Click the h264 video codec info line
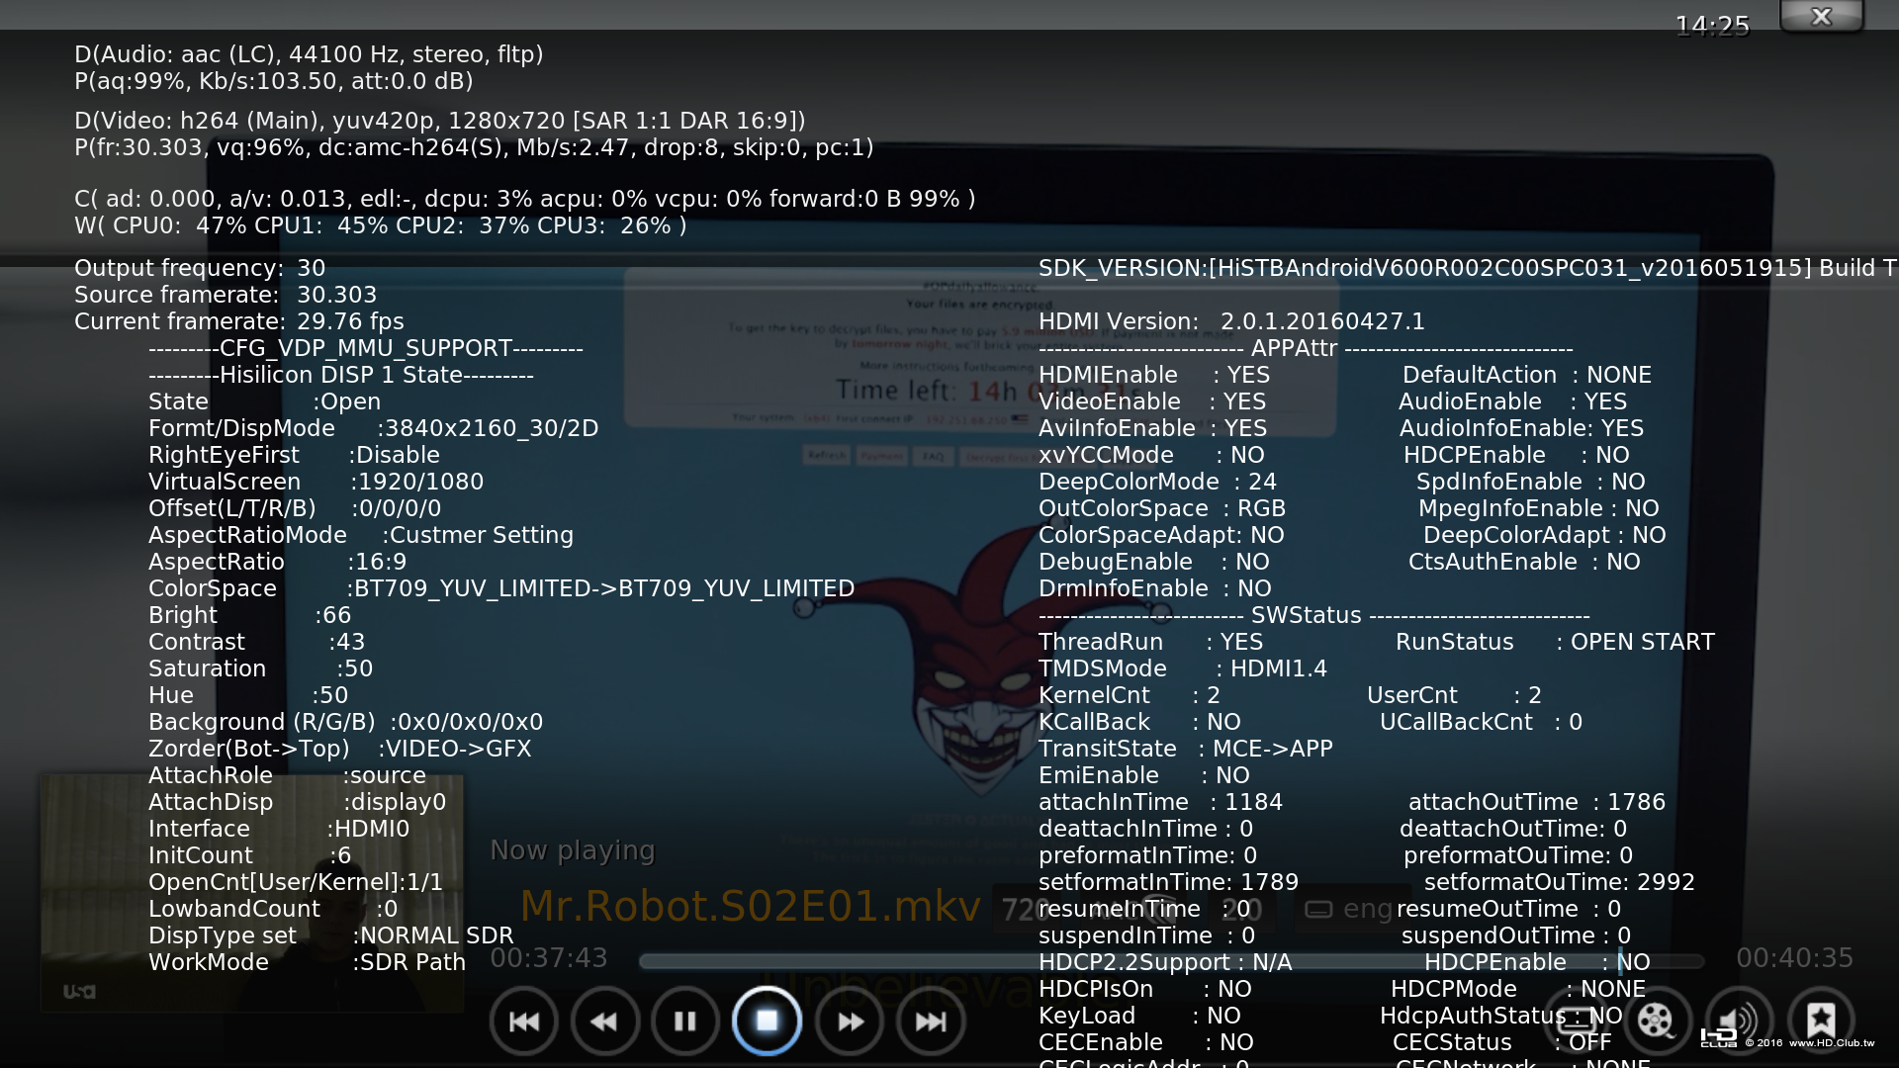Image resolution: width=1899 pixels, height=1068 pixels. click(x=440, y=121)
